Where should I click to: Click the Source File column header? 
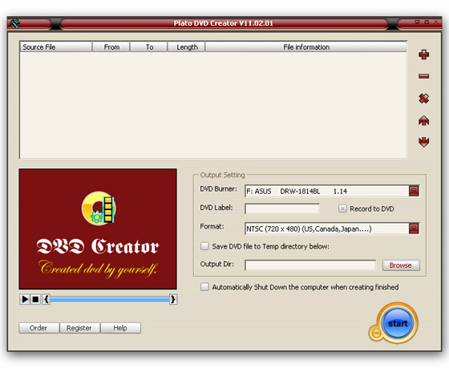(x=56, y=47)
